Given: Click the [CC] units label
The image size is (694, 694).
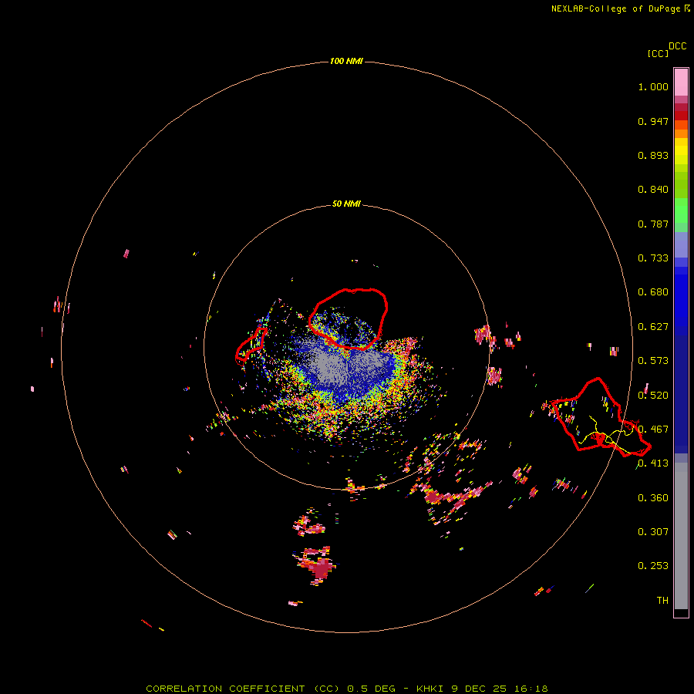Looking at the screenshot, I should [x=658, y=53].
